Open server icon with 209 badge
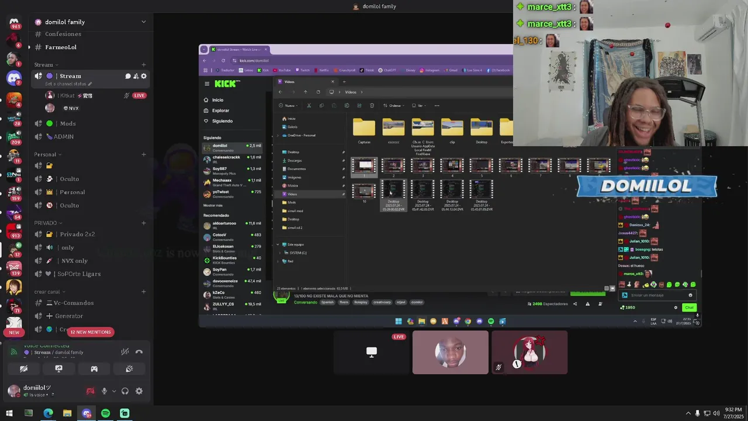 [14, 137]
